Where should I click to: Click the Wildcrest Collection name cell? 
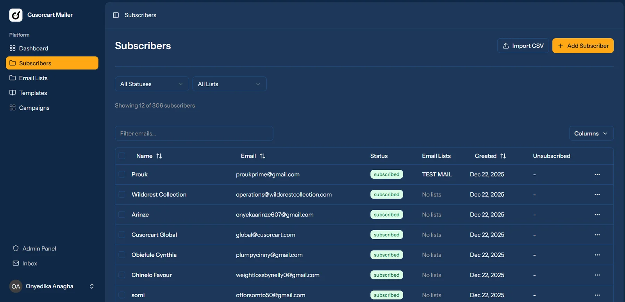(159, 195)
